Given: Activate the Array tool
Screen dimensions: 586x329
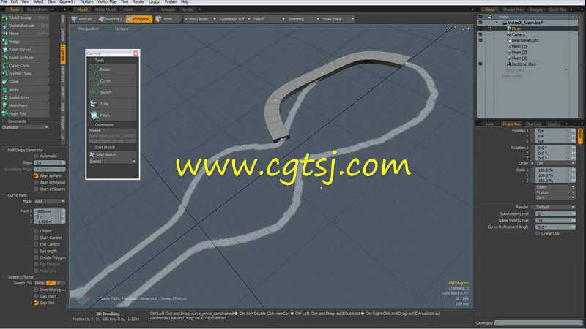Looking at the screenshot, I should (x=25, y=90).
